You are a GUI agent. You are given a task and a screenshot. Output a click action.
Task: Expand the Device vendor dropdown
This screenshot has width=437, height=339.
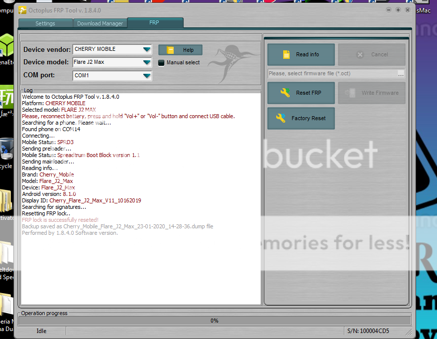[x=146, y=49]
